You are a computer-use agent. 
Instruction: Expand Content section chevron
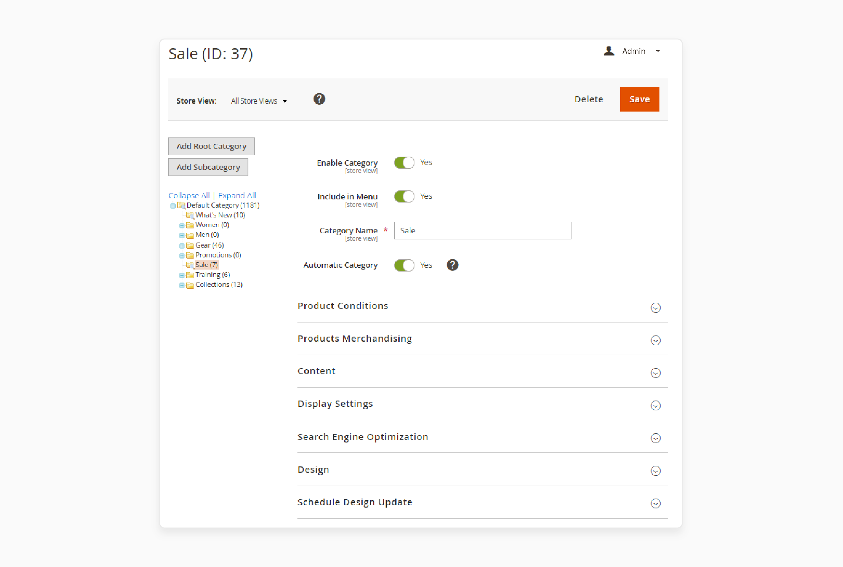click(x=656, y=373)
